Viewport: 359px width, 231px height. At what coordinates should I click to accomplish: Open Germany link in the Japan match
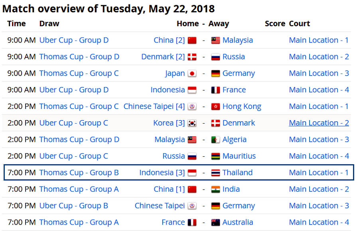239,74
